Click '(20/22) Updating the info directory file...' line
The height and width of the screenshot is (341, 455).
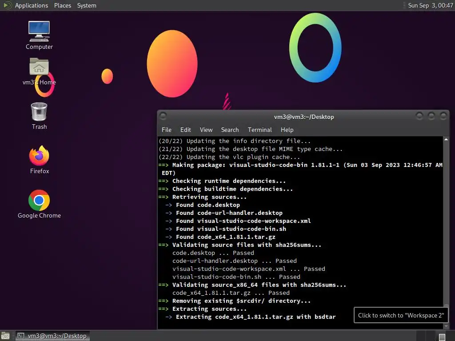tap(235, 141)
